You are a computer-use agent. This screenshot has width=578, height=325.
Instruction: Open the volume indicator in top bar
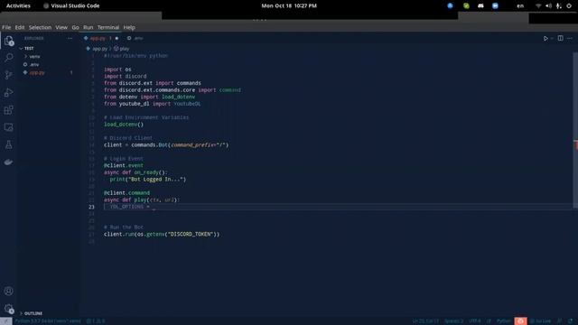[548, 6]
